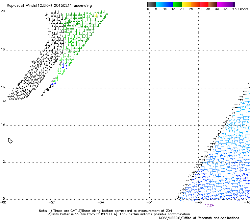Click longitude label -48 on bottom axis
This screenshot has width=250, height=220.
point(199,202)
